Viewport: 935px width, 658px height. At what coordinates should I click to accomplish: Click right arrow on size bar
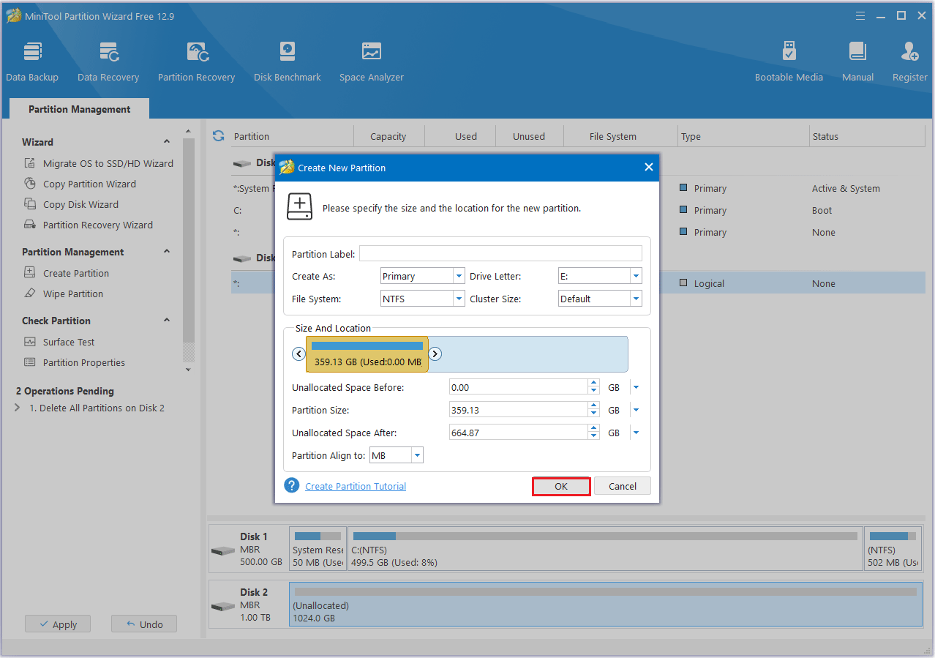coord(435,354)
